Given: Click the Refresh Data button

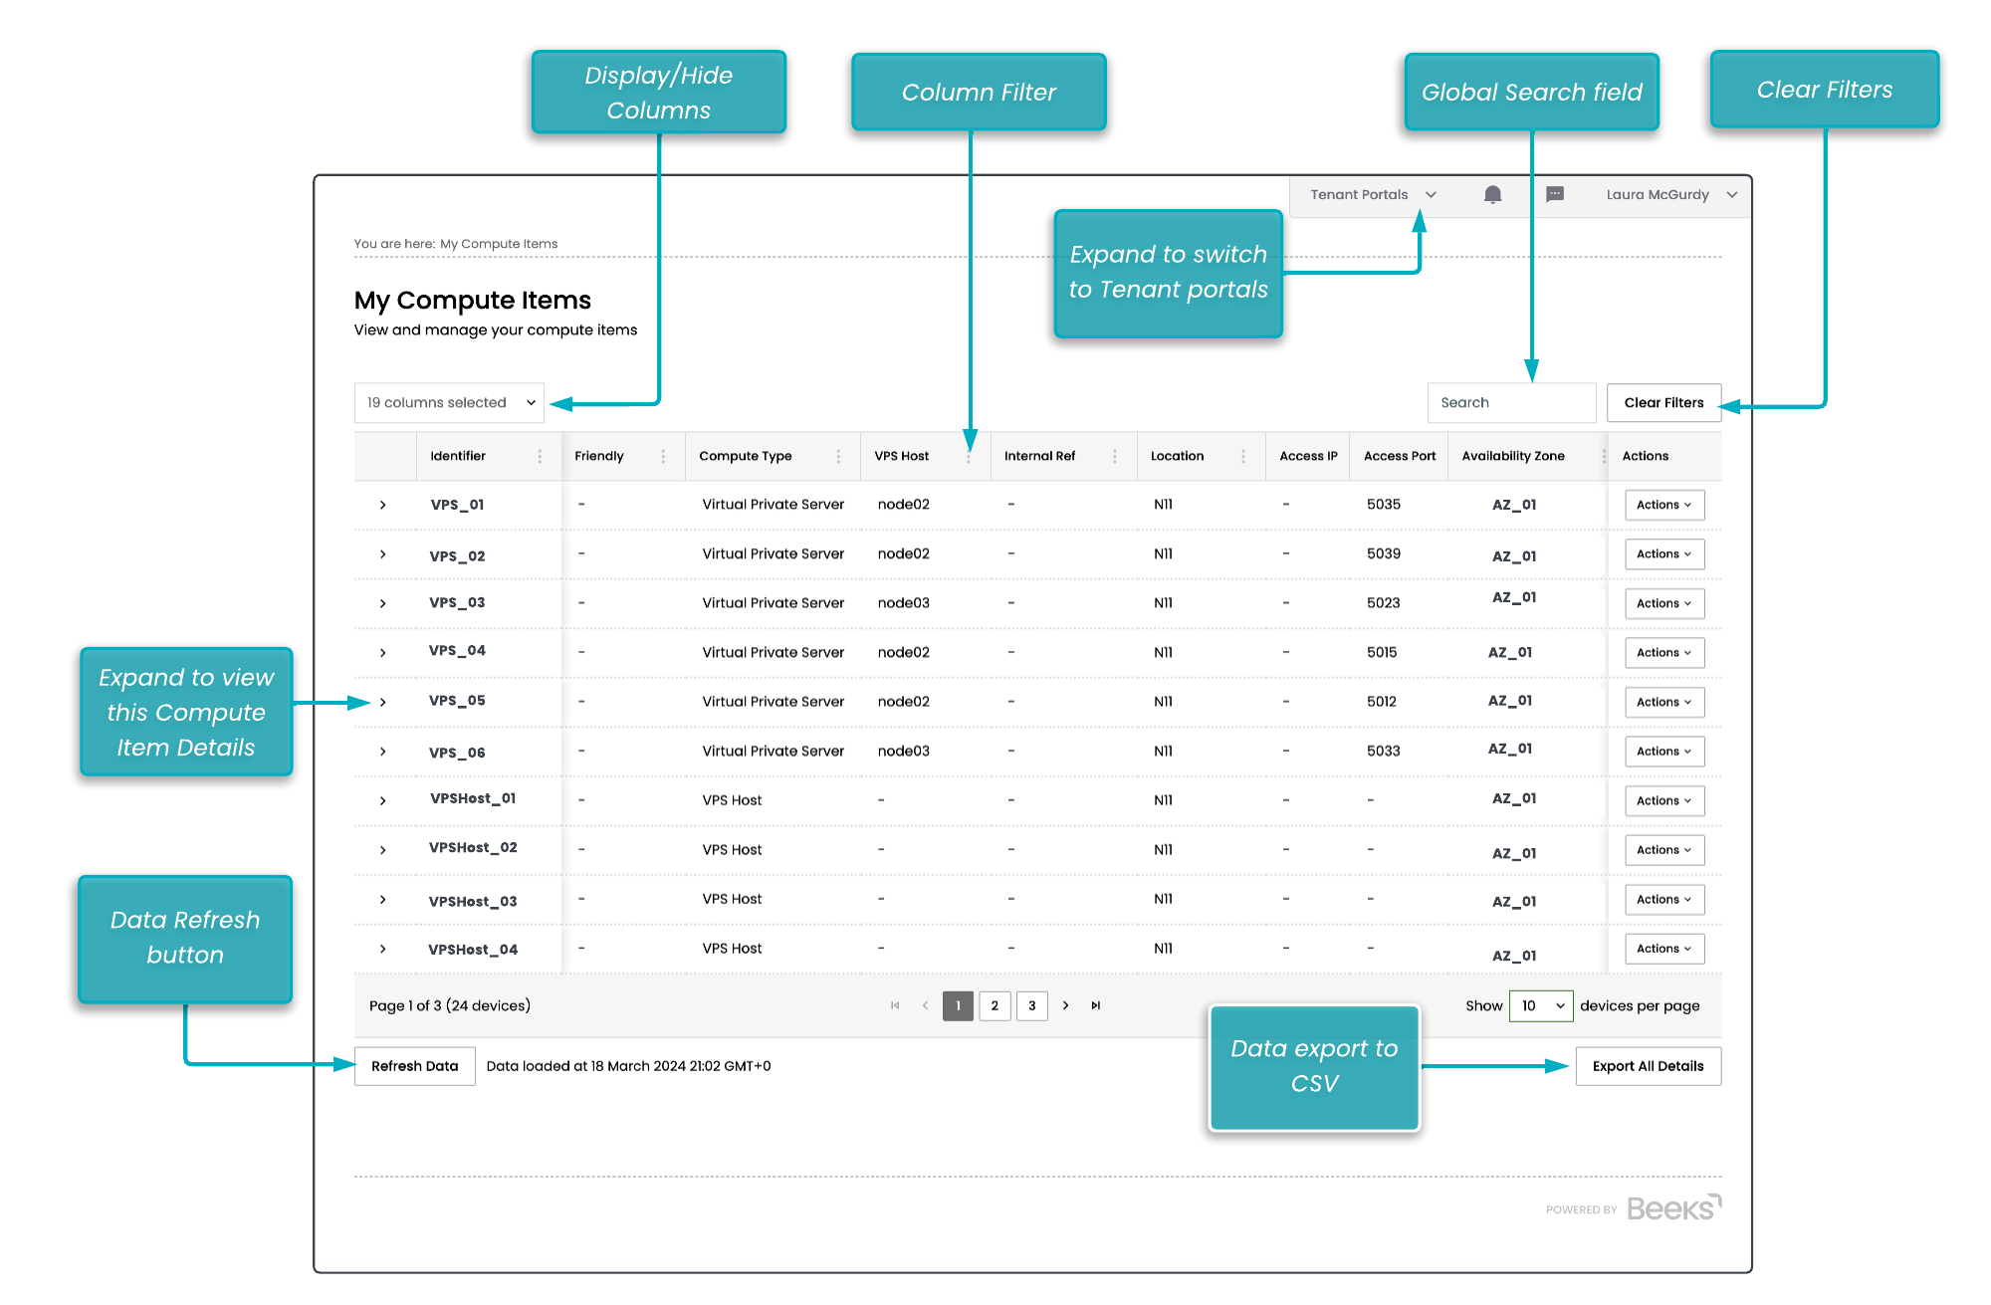Looking at the screenshot, I should click(414, 1066).
